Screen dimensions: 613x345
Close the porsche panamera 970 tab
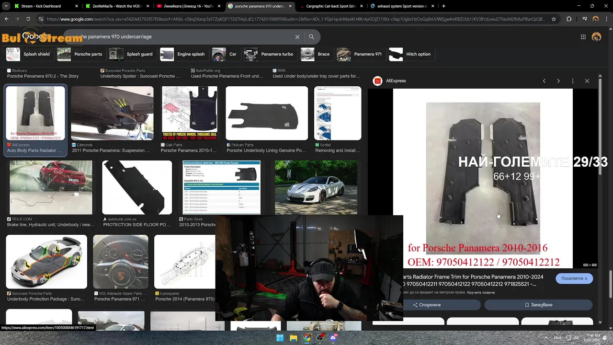point(290,6)
